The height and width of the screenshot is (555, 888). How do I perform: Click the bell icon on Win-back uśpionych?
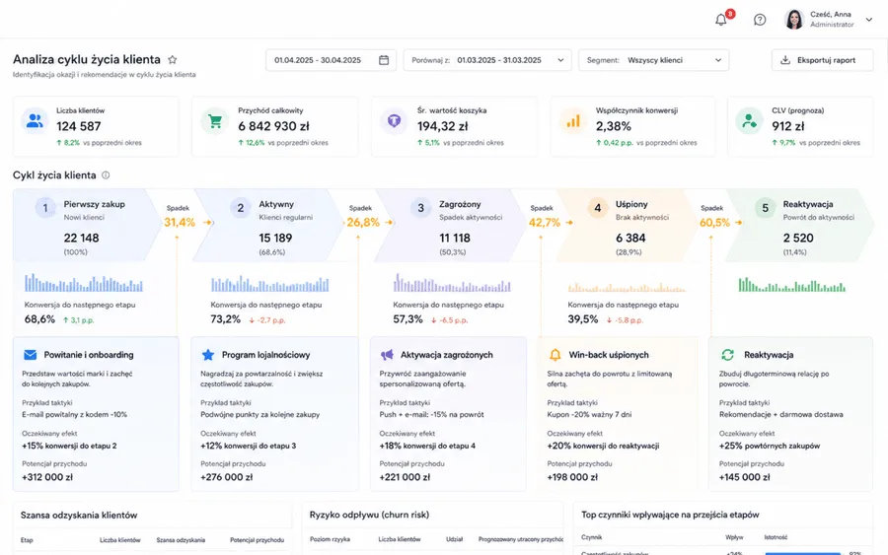(x=555, y=355)
